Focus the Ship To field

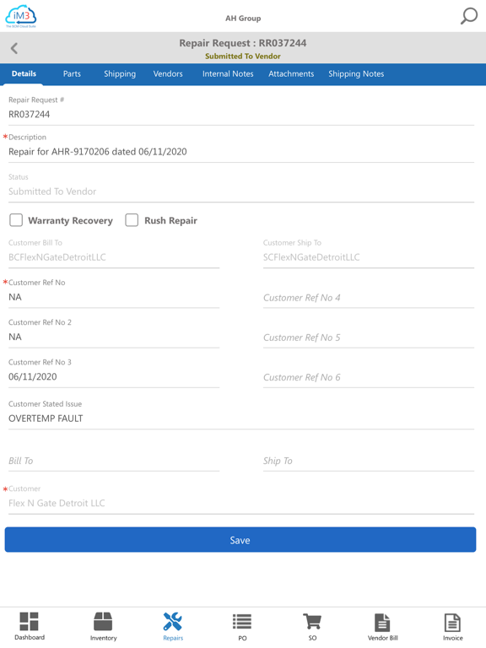coord(369,461)
